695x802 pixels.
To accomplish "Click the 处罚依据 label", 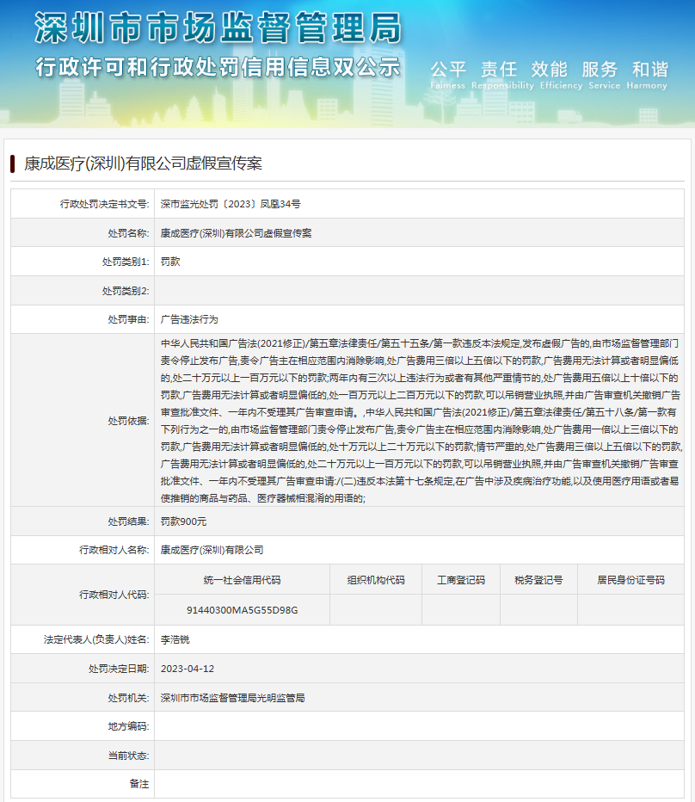I will (128, 421).
